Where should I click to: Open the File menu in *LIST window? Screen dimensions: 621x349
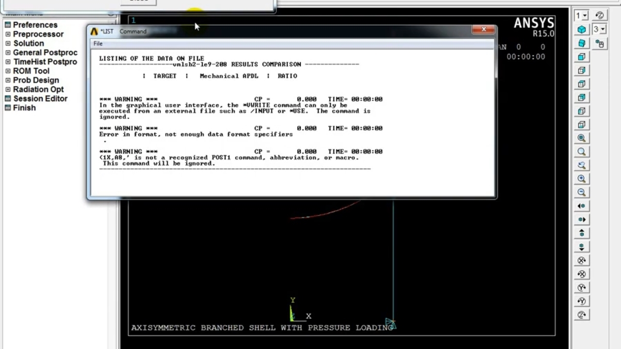coord(98,44)
